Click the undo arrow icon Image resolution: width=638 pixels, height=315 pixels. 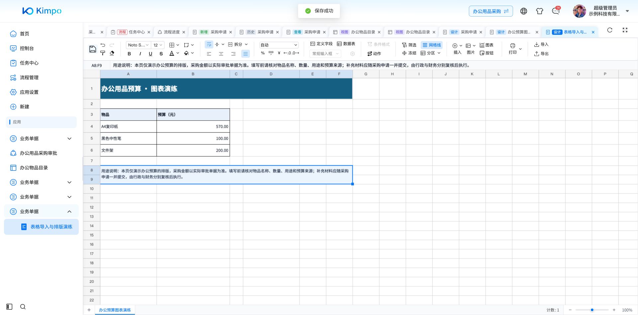[103, 45]
